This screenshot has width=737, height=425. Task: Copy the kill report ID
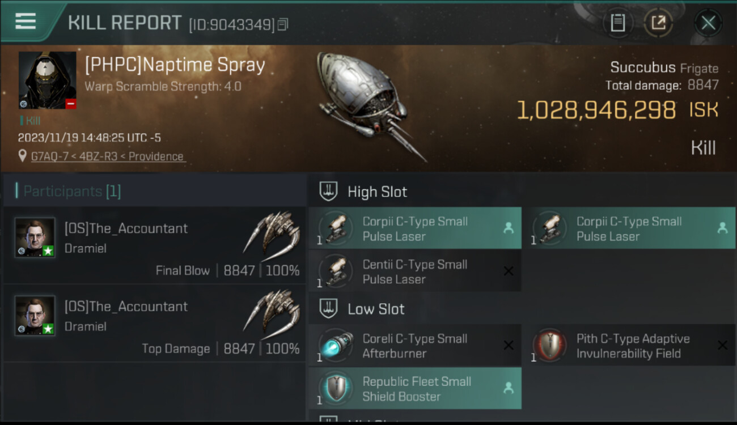coord(283,24)
